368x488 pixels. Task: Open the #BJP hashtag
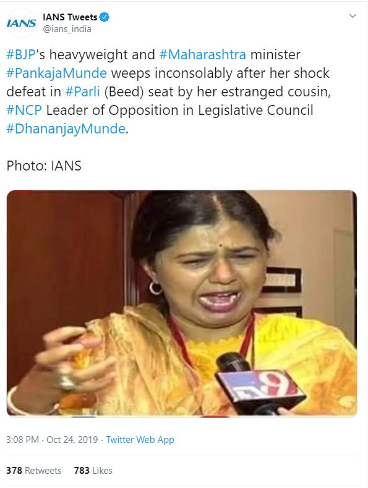20,55
